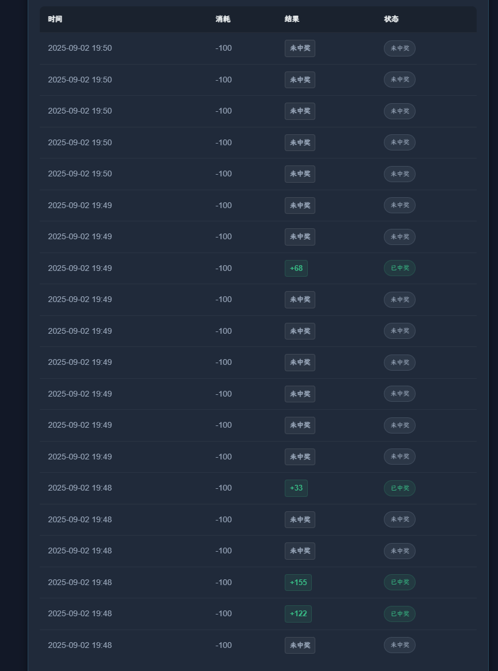
Task: Click the +68 result badge
Action: [296, 268]
